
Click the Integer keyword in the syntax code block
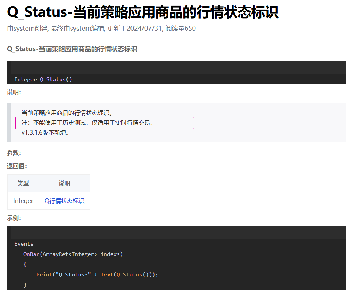pyautogui.click(x=25, y=79)
